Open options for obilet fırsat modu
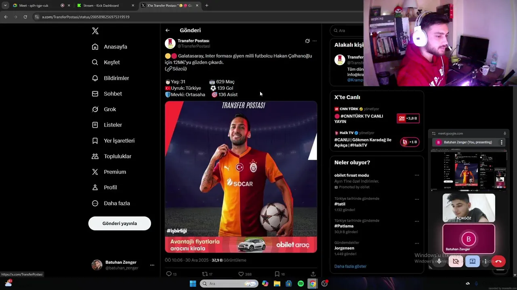Screen dimensions: 517x290 coord(417,175)
